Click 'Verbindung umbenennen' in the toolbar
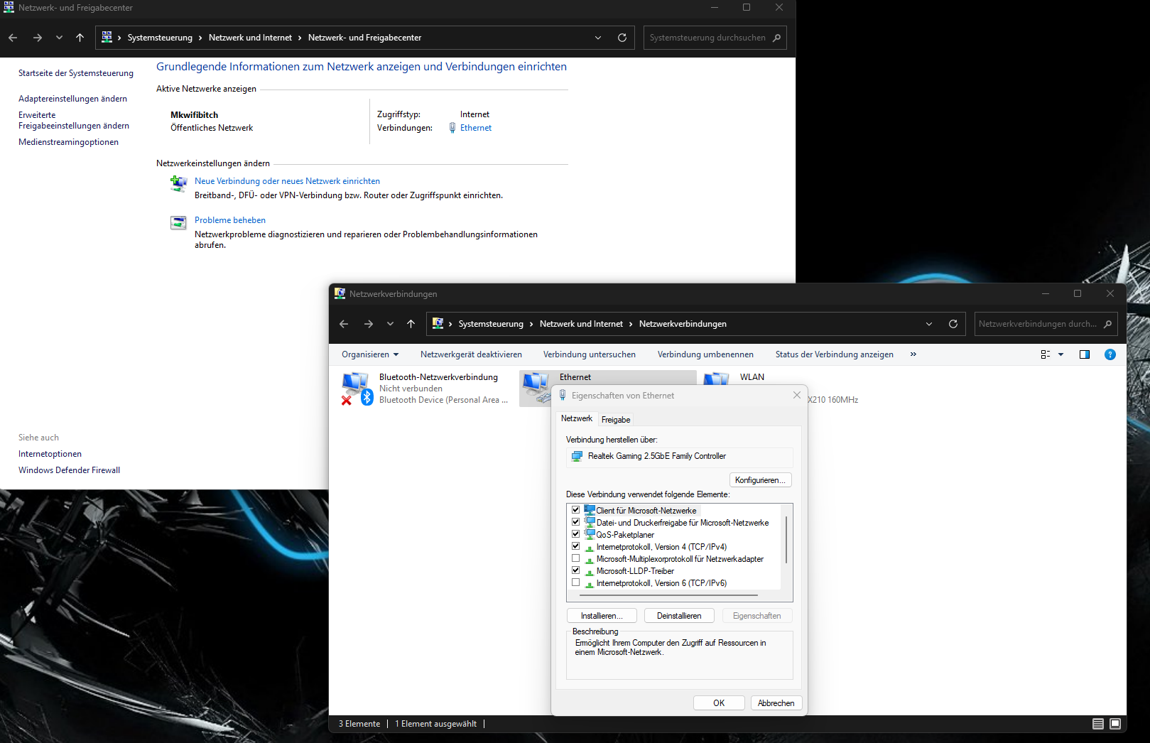The image size is (1150, 743). tap(705, 354)
